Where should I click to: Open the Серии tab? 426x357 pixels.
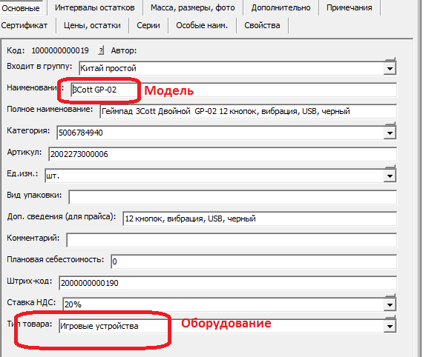tap(148, 25)
